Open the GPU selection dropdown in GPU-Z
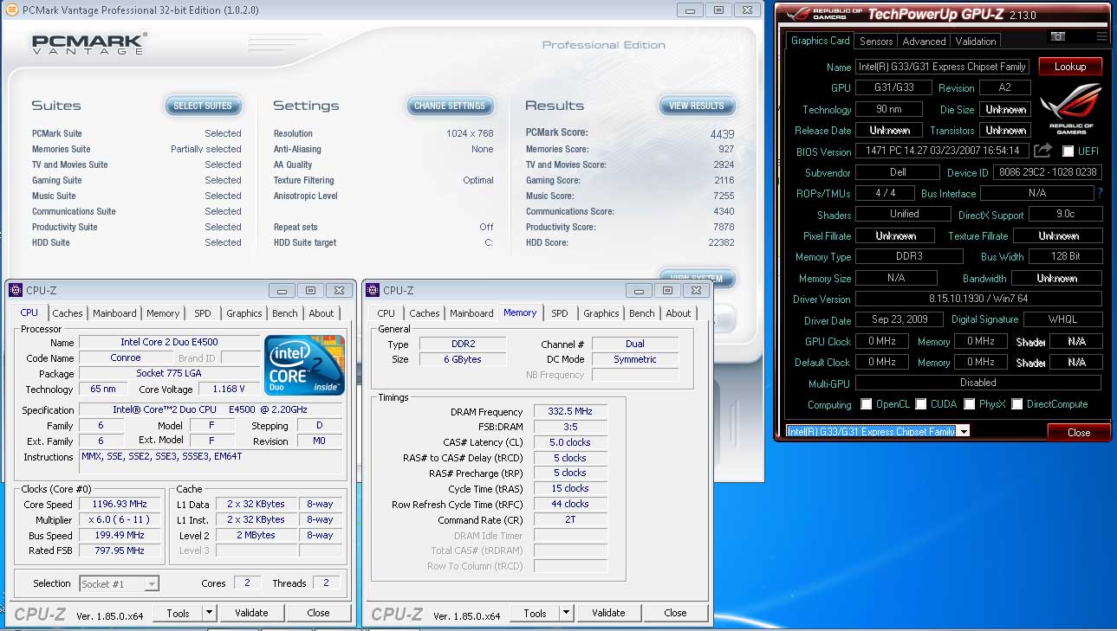Image resolution: width=1117 pixels, height=631 pixels. (964, 431)
